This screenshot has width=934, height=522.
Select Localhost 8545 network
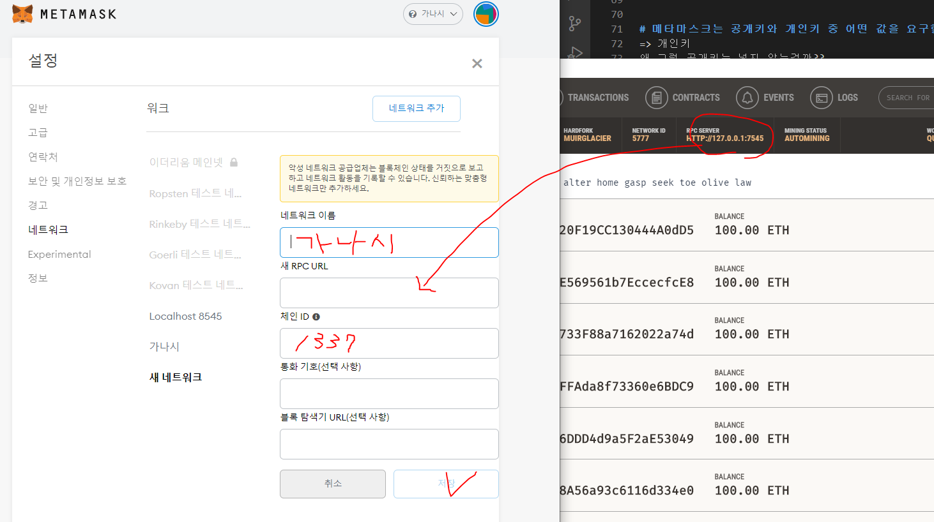click(185, 316)
